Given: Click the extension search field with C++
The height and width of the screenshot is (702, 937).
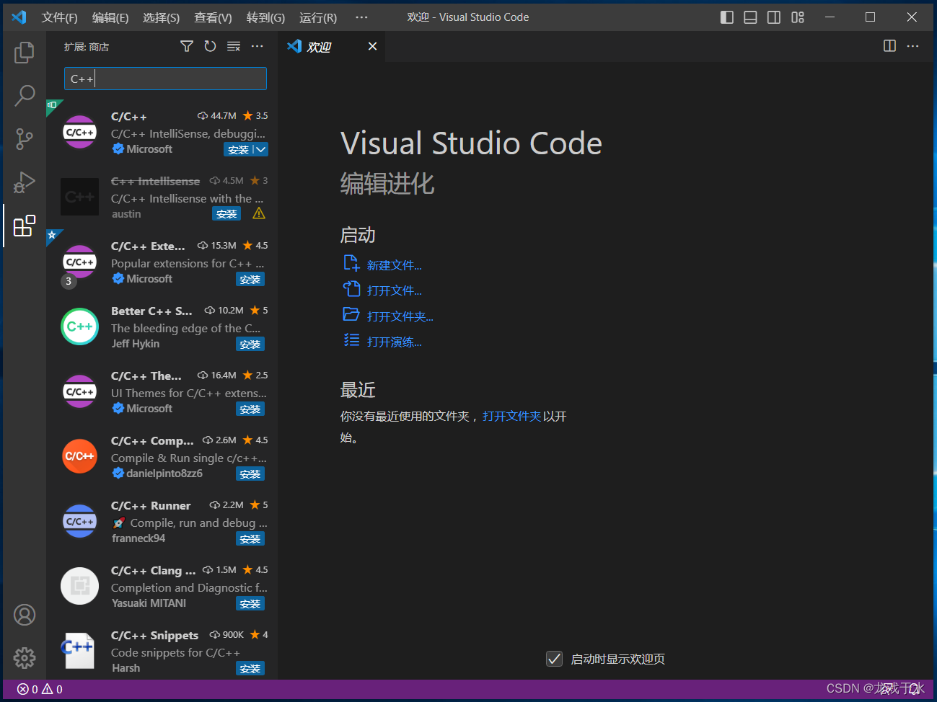Looking at the screenshot, I should (x=165, y=79).
